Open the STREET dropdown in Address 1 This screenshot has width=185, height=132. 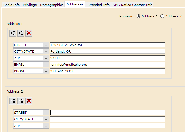click(x=46, y=45)
